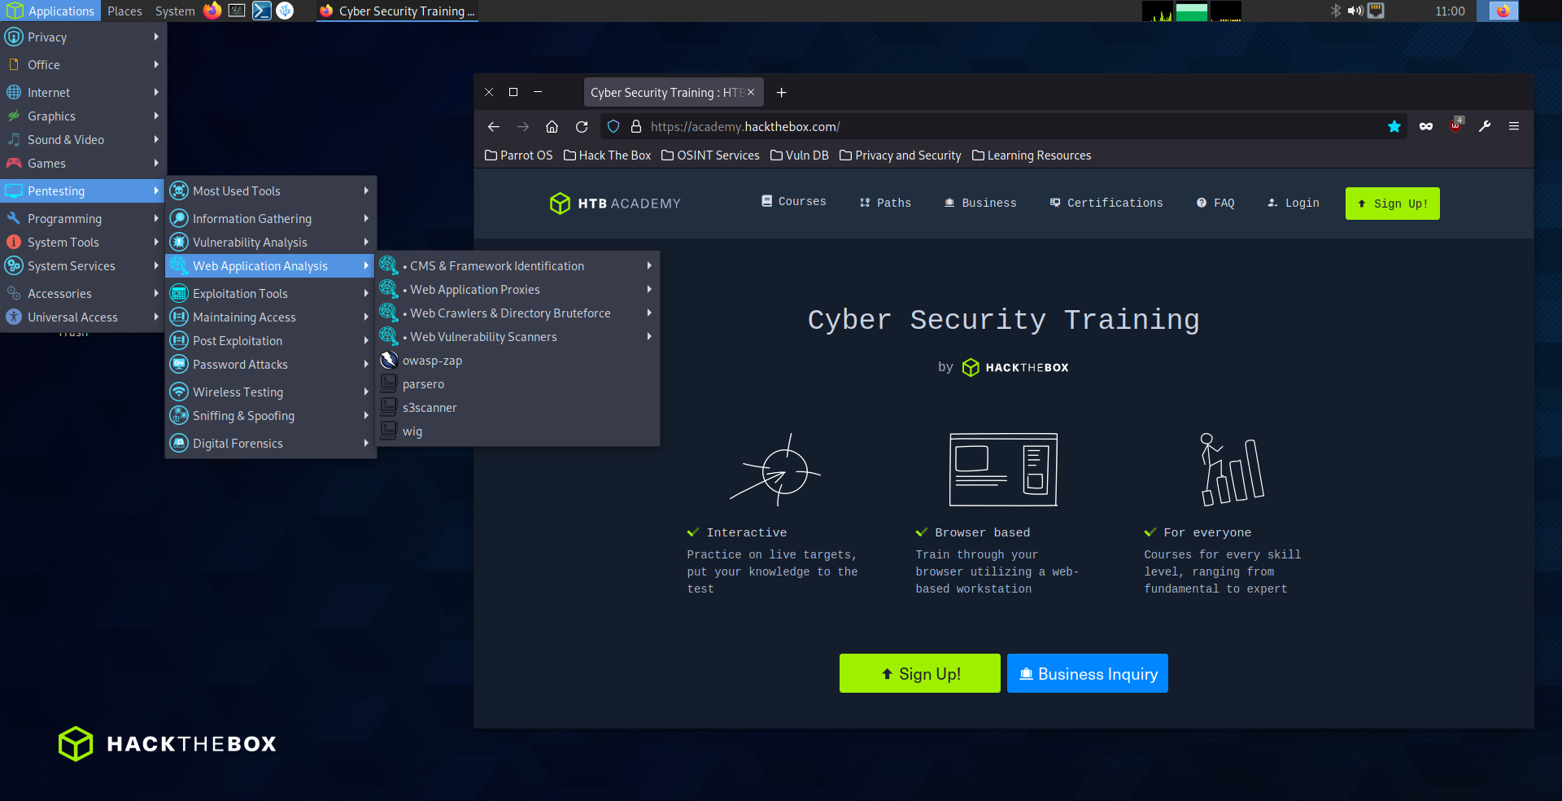Open Post Exploitation category
Image resolution: width=1562 pixels, height=801 pixels.
click(x=270, y=341)
